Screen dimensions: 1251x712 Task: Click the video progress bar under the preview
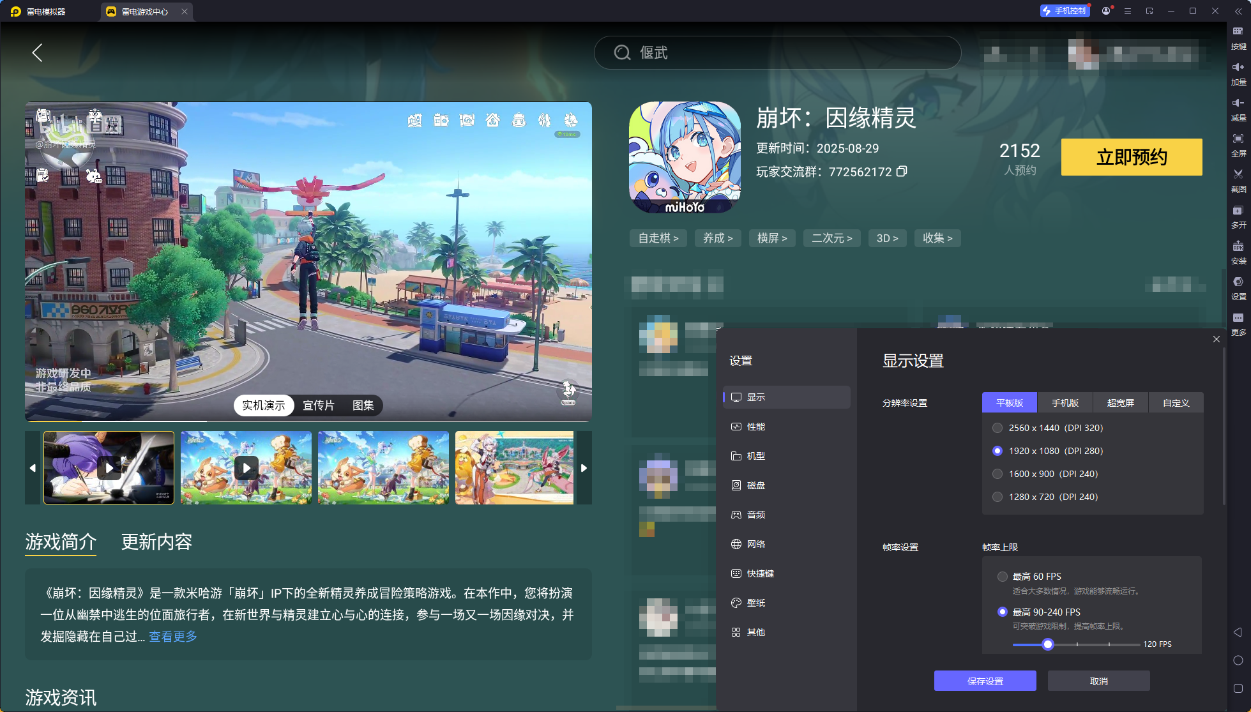[308, 421]
